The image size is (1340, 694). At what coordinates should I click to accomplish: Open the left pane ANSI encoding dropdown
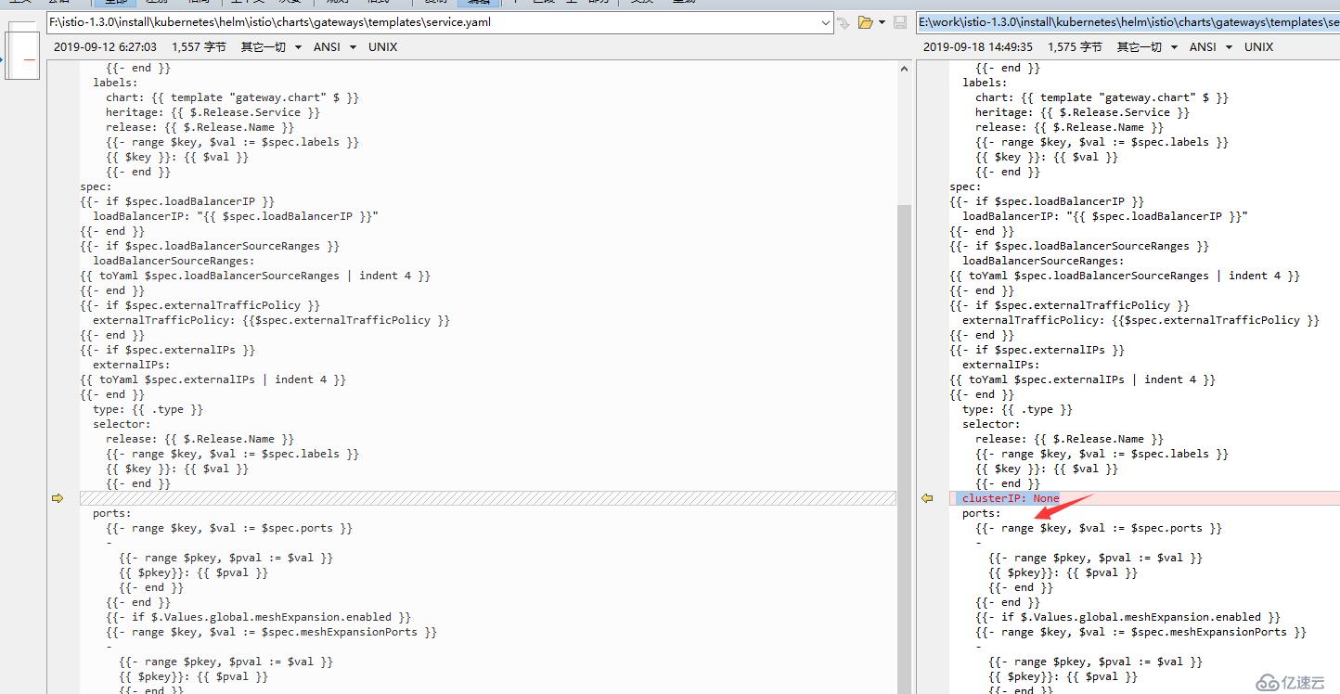335,46
